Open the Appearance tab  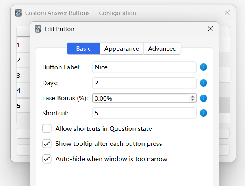(x=121, y=49)
